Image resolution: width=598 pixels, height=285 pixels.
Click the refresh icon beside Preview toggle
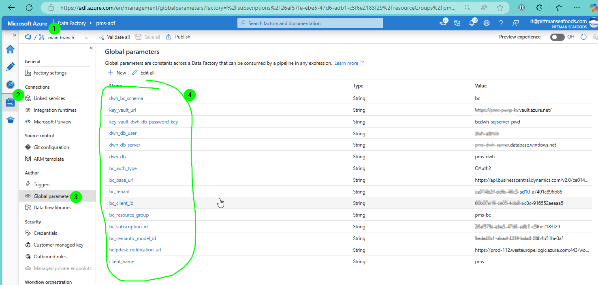pos(583,37)
